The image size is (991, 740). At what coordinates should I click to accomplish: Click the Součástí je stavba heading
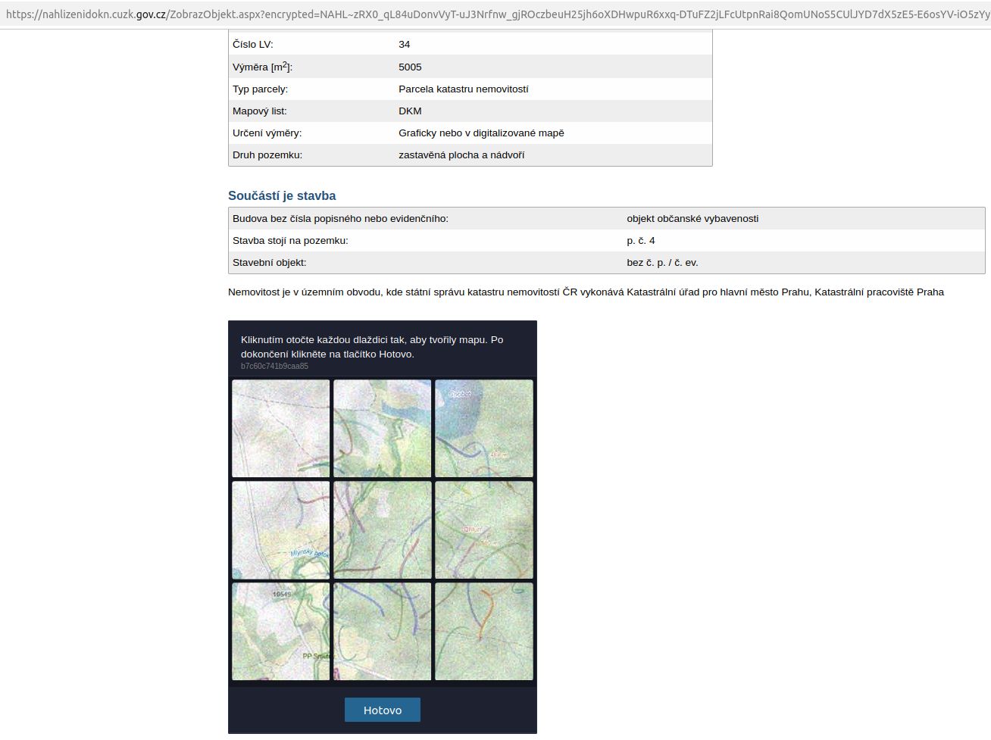[282, 195]
